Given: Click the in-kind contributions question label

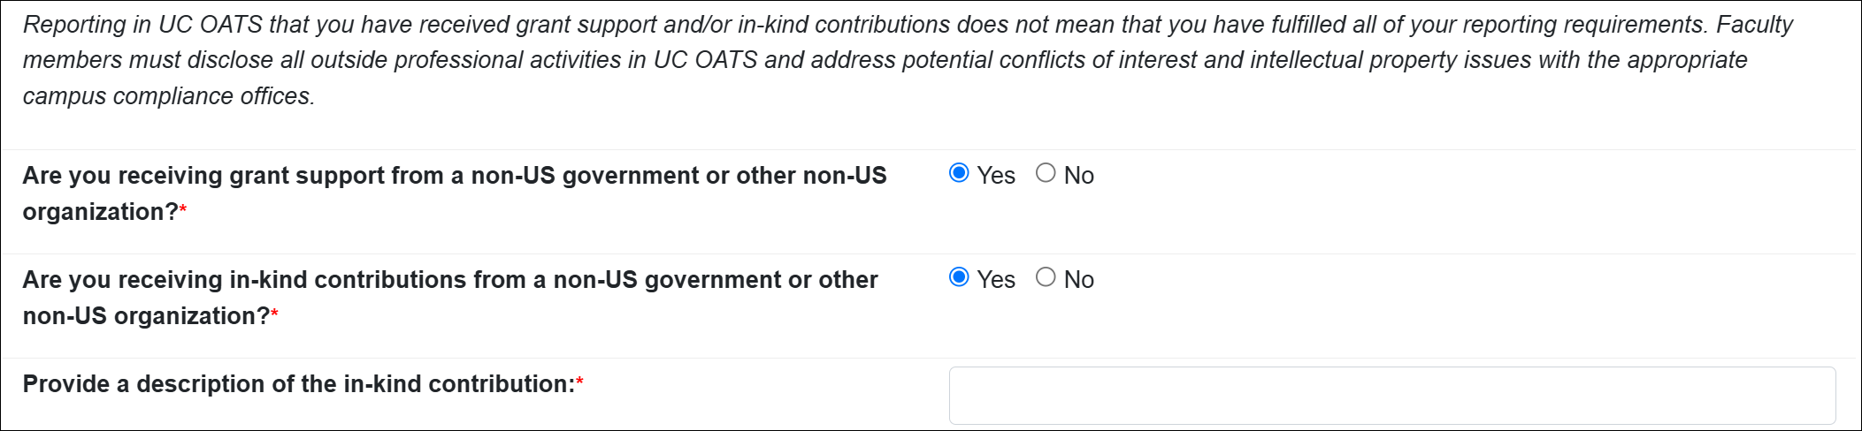Looking at the screenshot, I should [449, 280].
